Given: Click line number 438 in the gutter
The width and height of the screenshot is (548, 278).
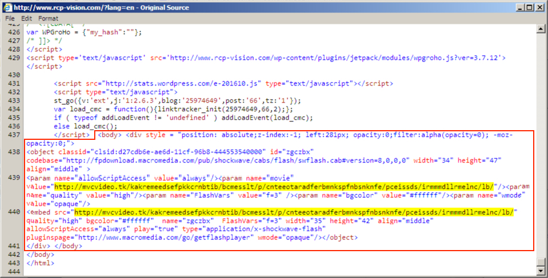Looking at the screenshot, I should [13, 153].
